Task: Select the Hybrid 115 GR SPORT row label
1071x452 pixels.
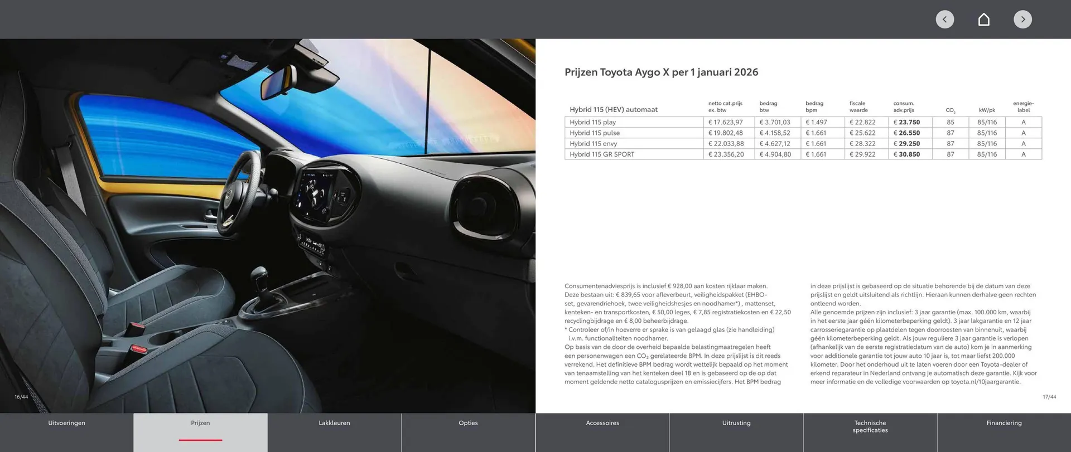Action: (x=602, y=154)
